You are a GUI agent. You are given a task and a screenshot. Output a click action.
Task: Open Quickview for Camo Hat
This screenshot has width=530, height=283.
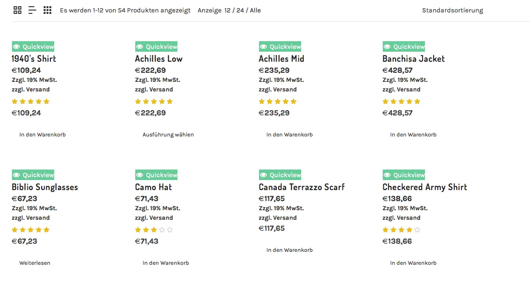[x=156, y=175]
